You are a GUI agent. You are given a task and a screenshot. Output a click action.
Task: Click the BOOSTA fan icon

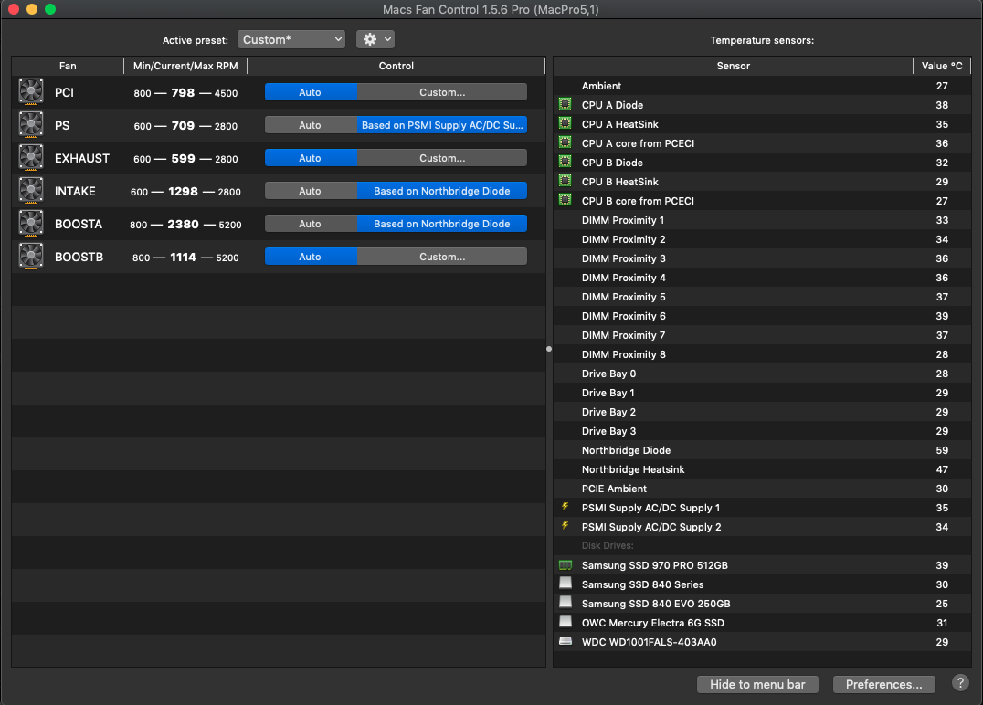click(x=31, y=224)
